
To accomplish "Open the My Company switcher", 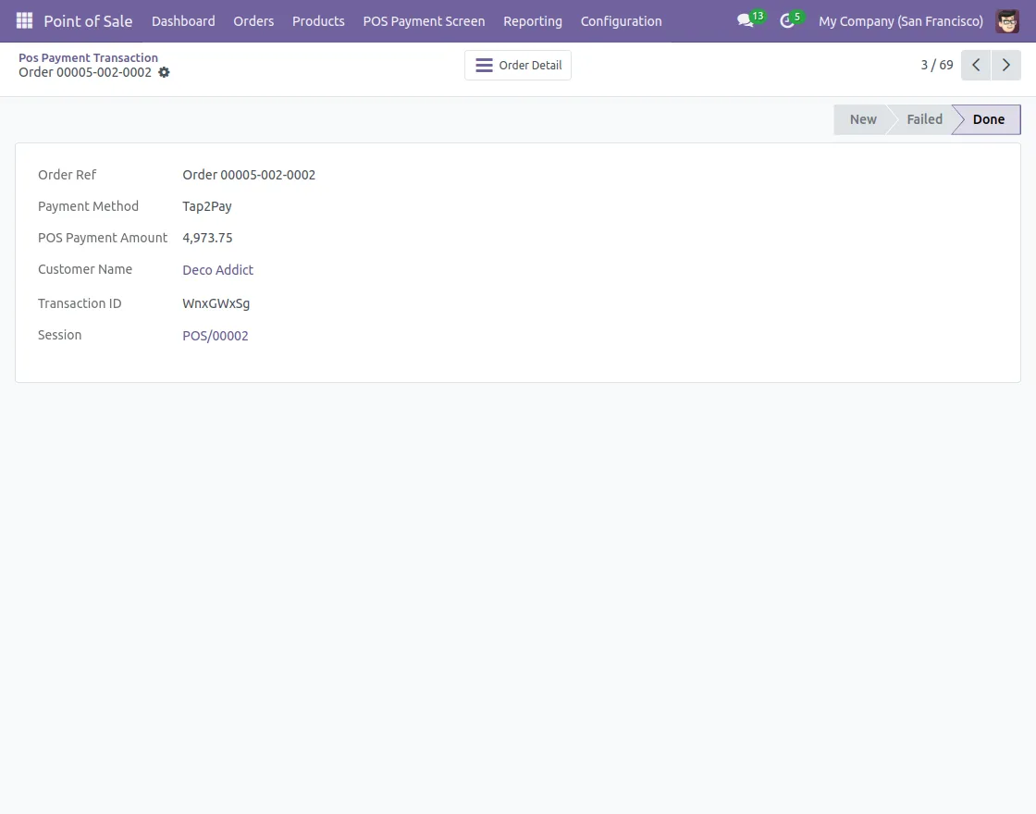I will pos(900,20).
